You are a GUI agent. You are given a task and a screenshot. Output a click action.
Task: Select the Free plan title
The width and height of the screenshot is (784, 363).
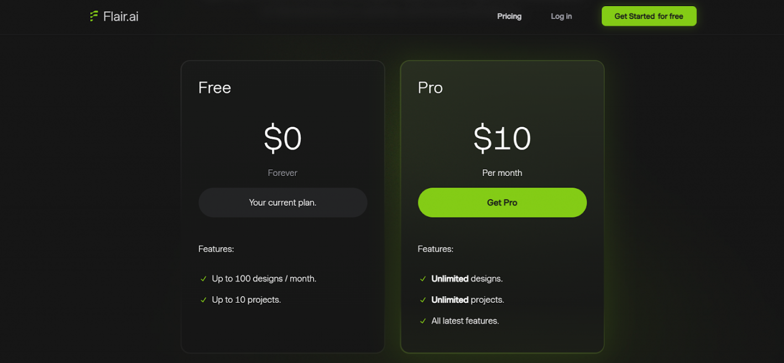pos(215,87)
